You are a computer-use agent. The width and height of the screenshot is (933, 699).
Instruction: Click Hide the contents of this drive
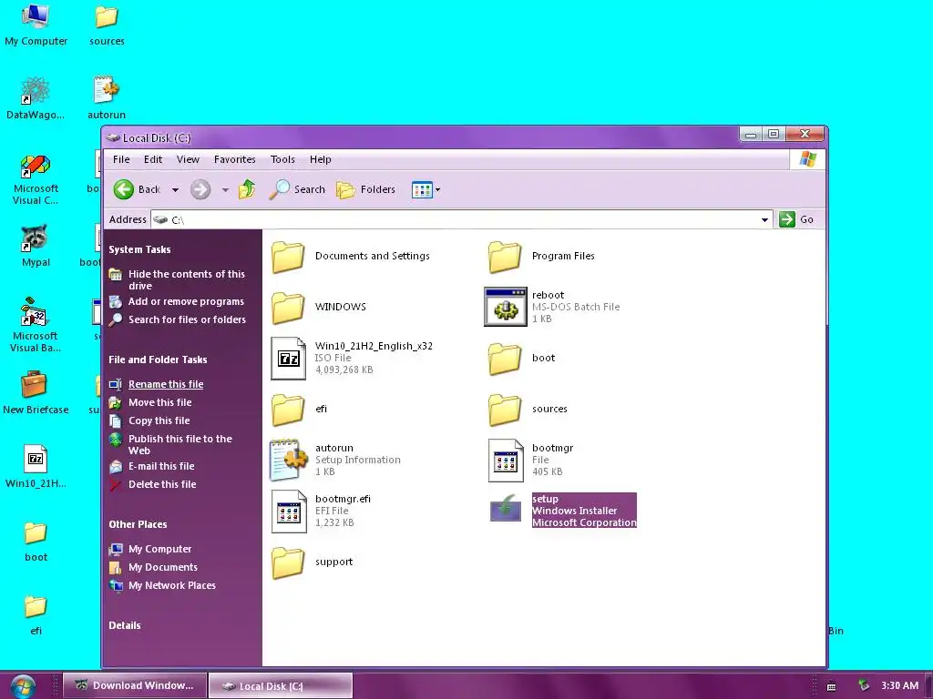[186, 280]
